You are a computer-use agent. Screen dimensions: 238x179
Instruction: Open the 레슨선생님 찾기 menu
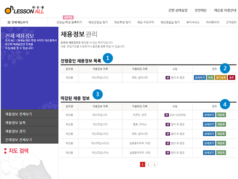pyautogui.click(x=98, y=22)
